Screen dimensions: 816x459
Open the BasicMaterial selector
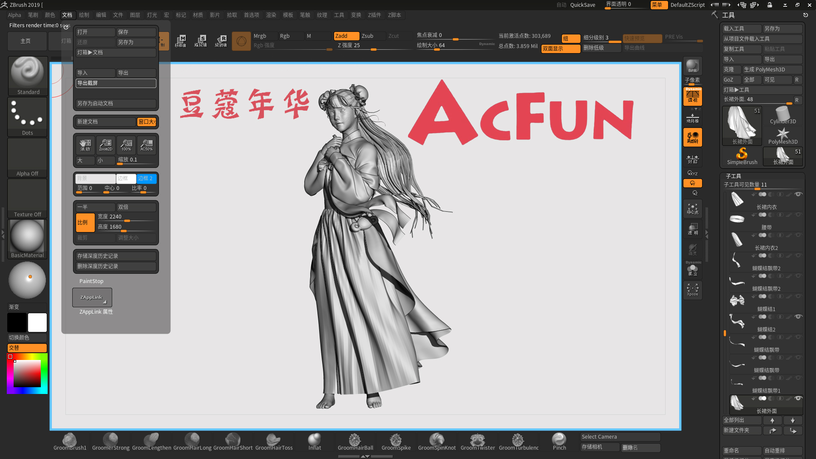pyautogui.click(x=28, y=239)
